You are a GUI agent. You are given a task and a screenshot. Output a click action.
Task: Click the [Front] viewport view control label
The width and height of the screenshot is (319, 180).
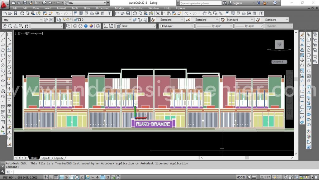tap(22, 33)
